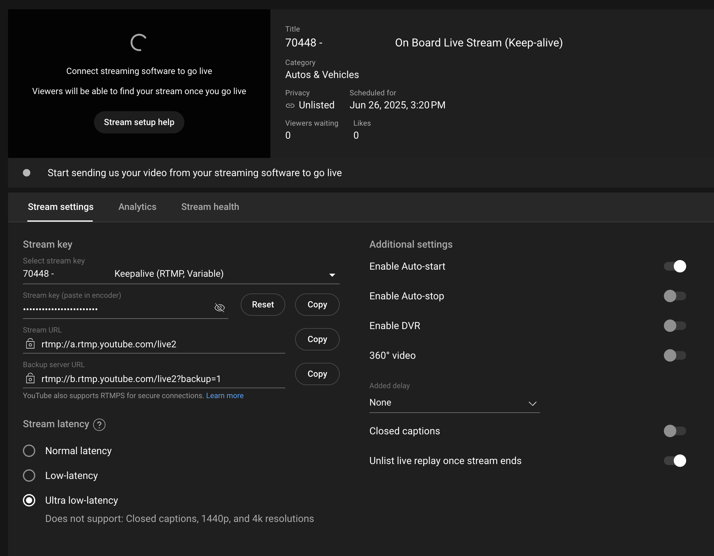Copy the Stream URL
Image resolution: width=714 pixels, height=556 pixels.
tap(317, 339)
